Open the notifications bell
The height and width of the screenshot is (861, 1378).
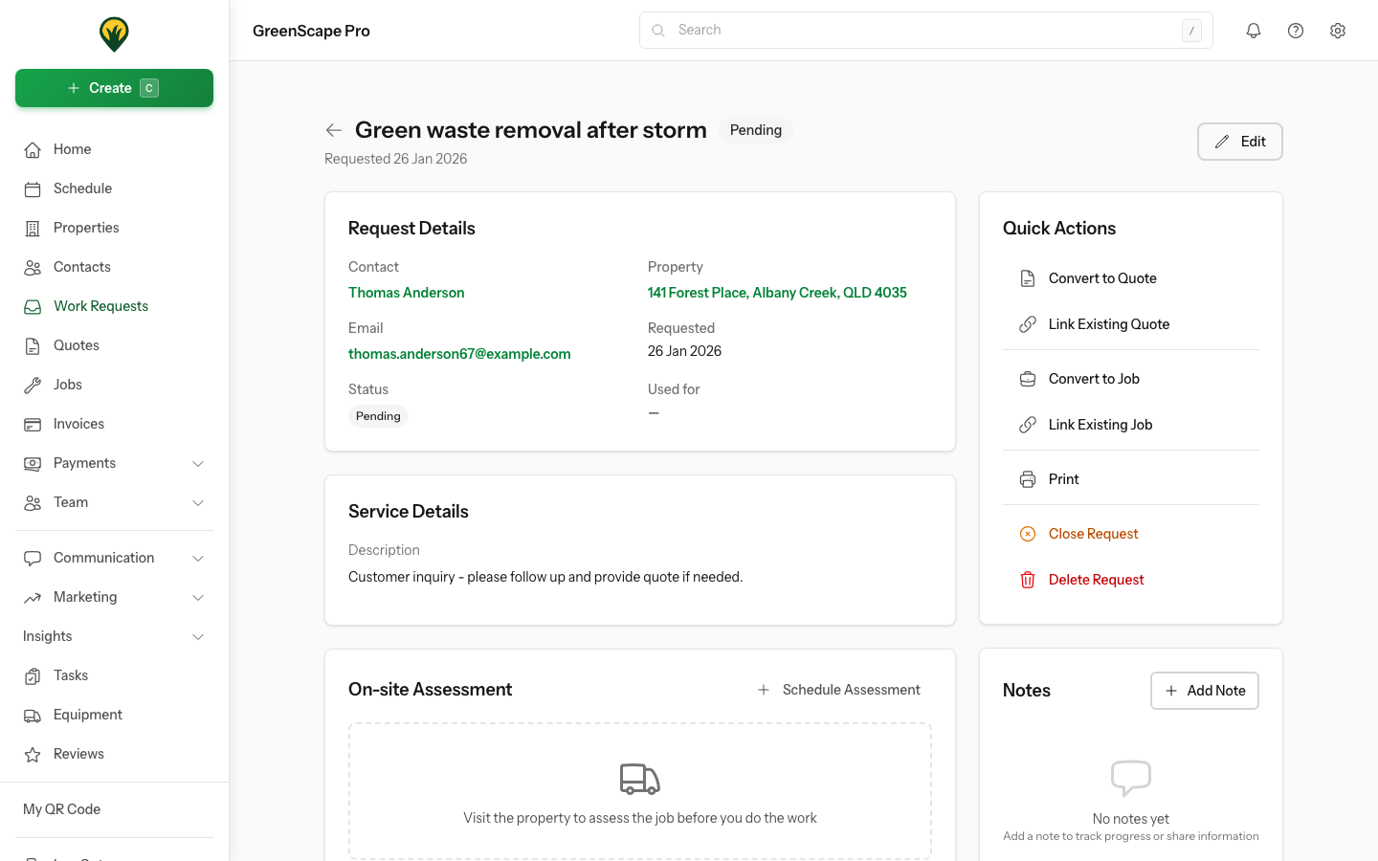point(1254,30)
